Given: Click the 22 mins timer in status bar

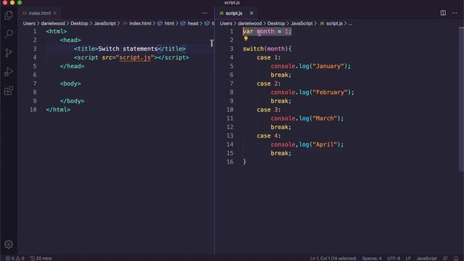Looking at the screenshot, I should pyautogui.click(x=41, y=258).
